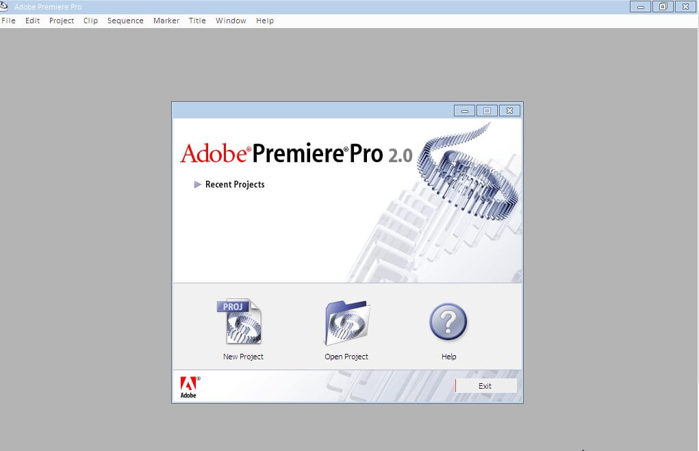
Task: Click the New Project text label
Action: tap(243, 357)
